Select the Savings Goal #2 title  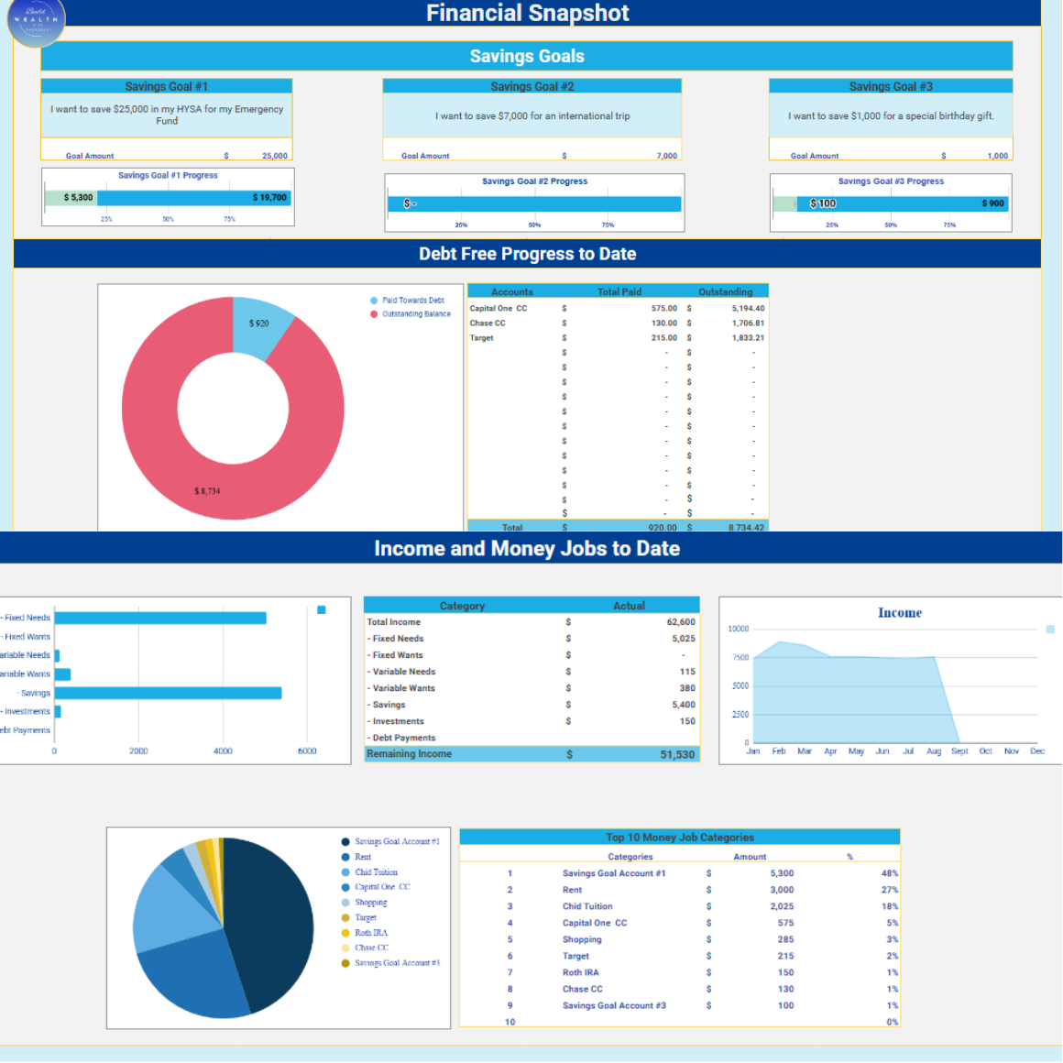(532, 87)
